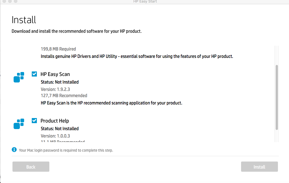The width and height of the screenshot is (289, 183).
Task: Click the Mac login password notice text
Action: pos(66,150)
